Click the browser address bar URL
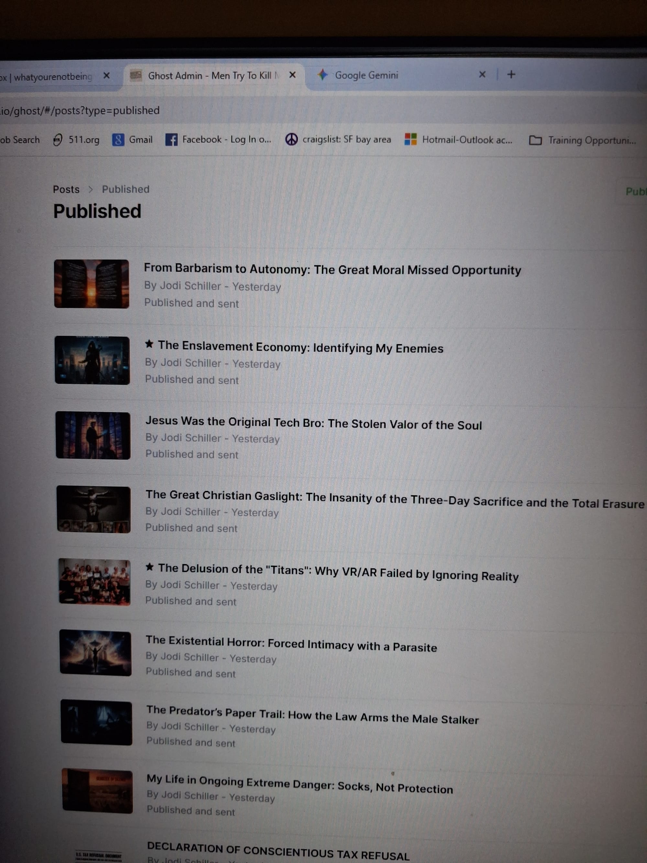This screenshot has width=647, height=863. tap(80, 111)
